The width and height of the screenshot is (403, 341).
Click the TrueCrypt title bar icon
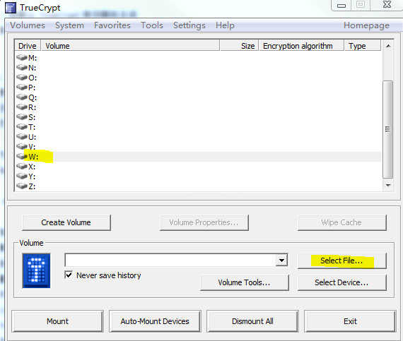(x=11, y=8)
